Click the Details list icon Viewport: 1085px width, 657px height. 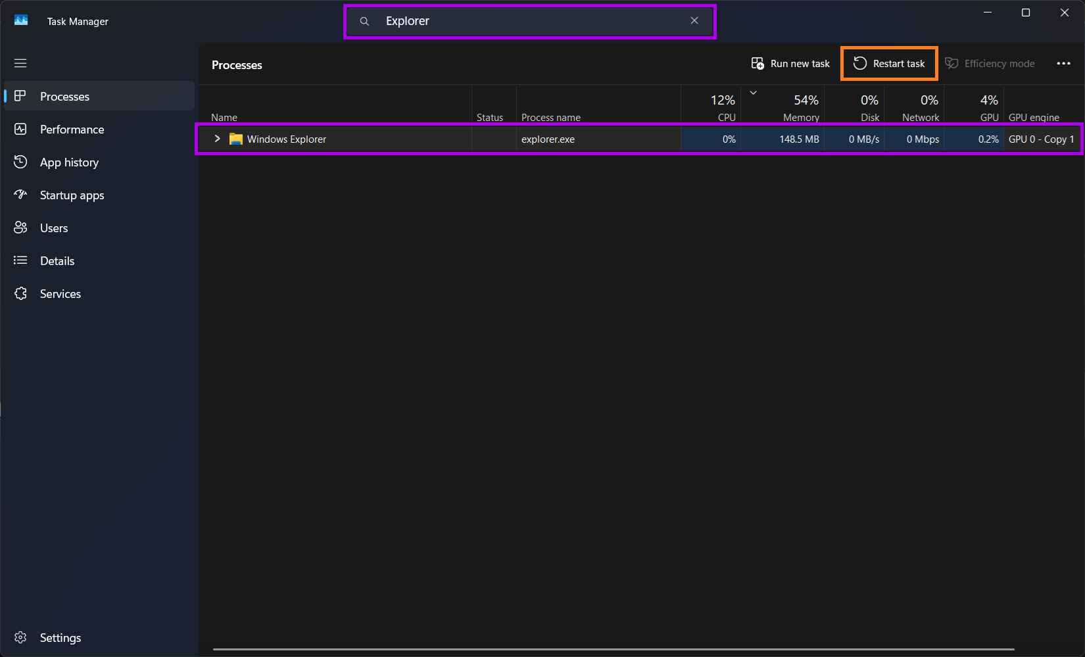click(20, 260)
